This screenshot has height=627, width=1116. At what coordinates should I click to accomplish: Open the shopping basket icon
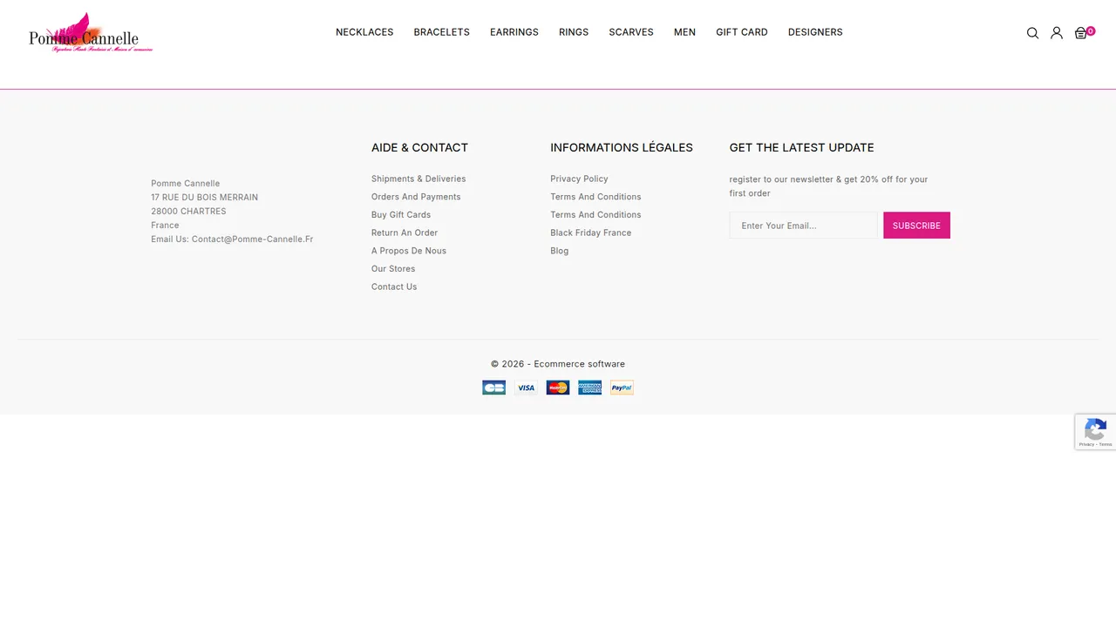[1081, 33]
